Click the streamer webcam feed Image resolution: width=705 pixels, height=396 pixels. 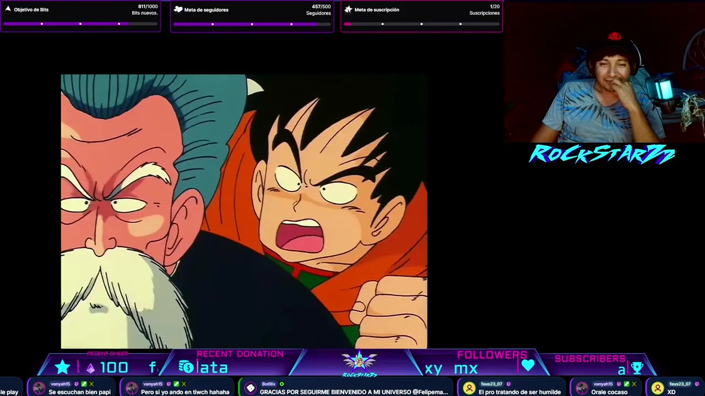coord(604,71)
